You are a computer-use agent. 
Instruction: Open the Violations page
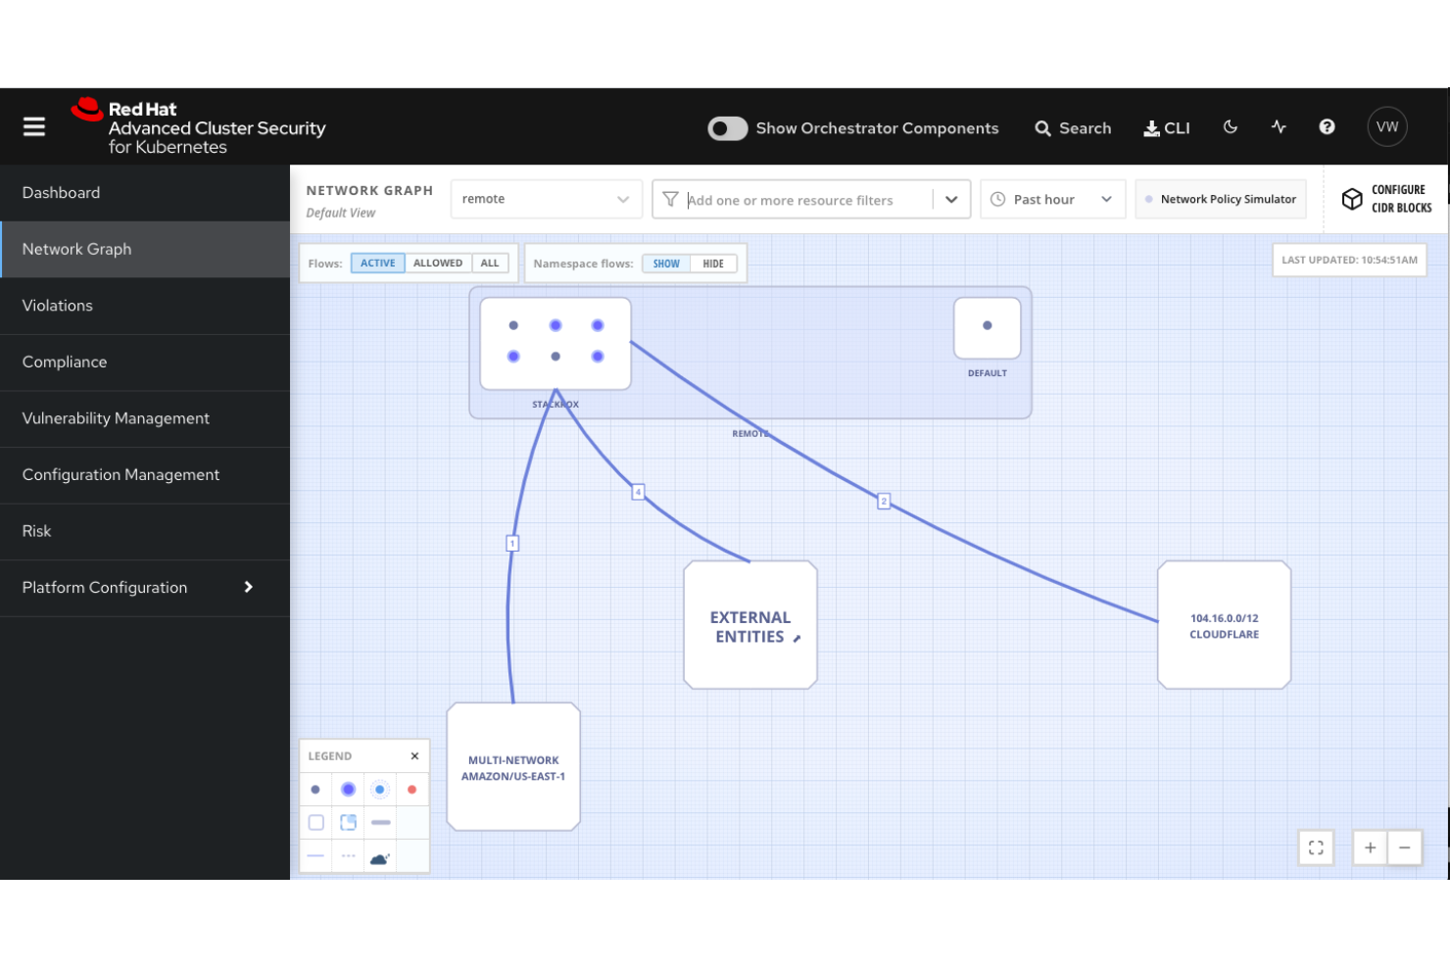pyautogui.click(x=57, y=305)
